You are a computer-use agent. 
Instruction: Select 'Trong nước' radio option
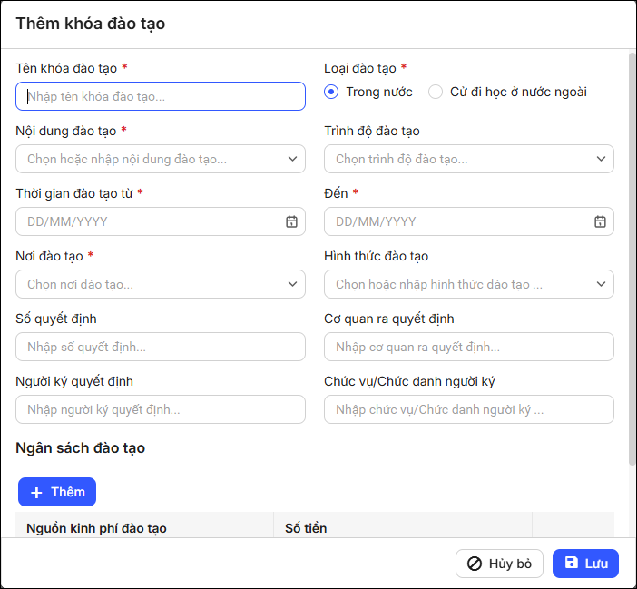tap(332, 92)
